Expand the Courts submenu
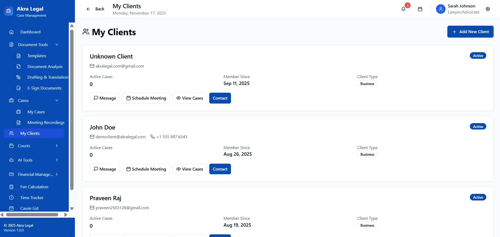The image size is (500, 237). (57, 146)
